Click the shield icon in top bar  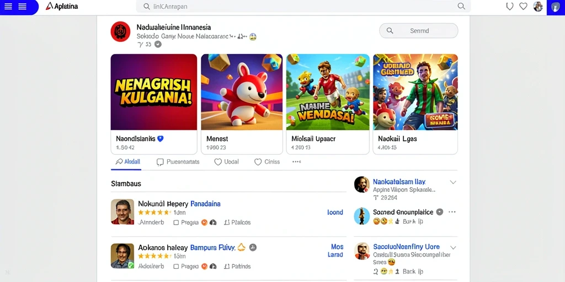(509, 7)
